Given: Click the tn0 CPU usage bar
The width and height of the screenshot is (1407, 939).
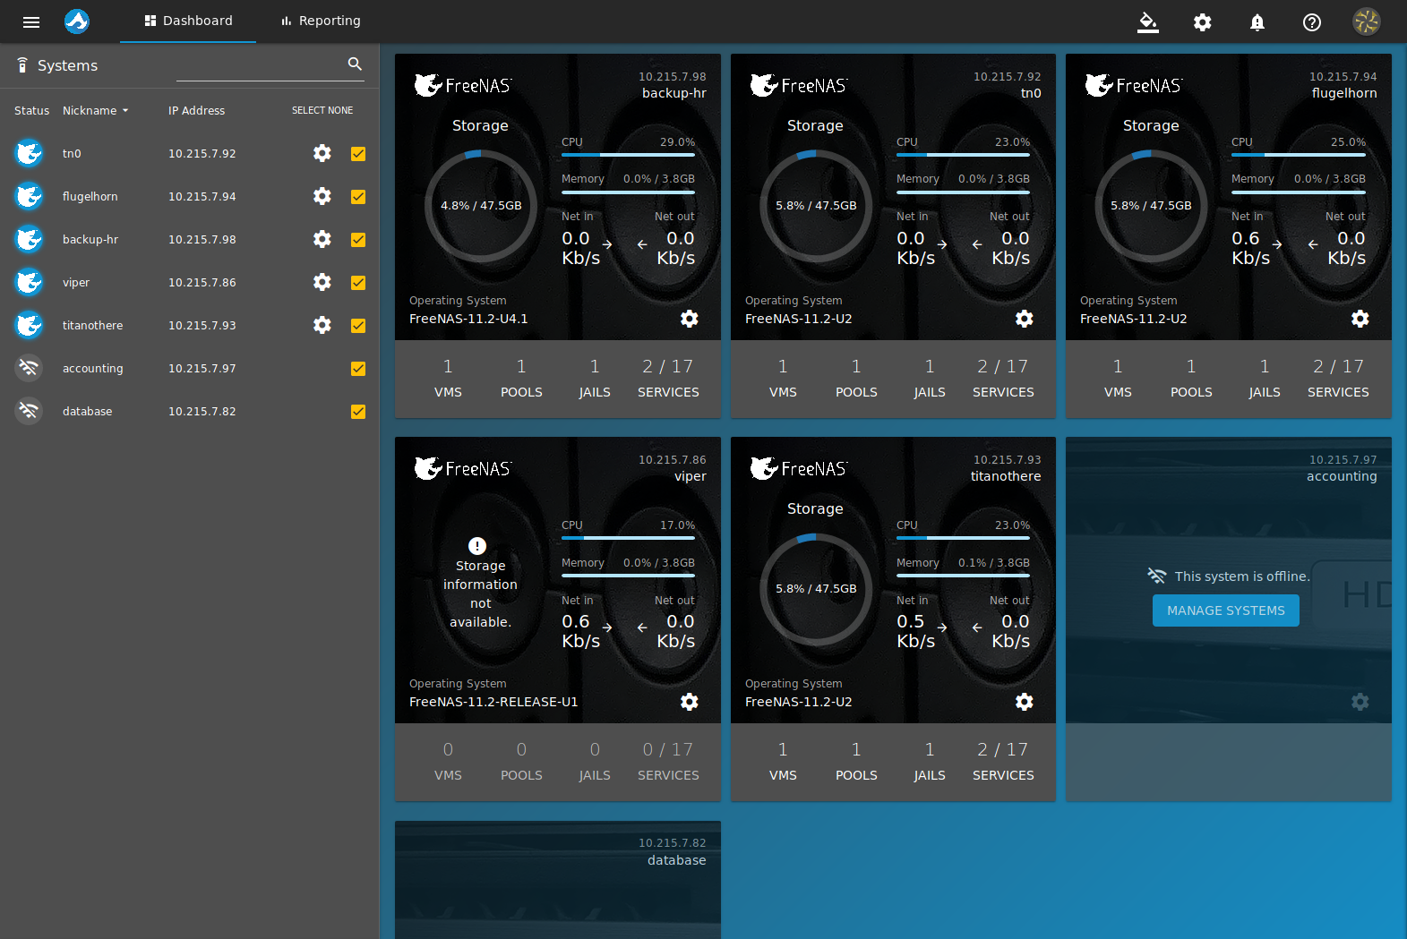Looking at the screenshot, I should tap(963, 155).
